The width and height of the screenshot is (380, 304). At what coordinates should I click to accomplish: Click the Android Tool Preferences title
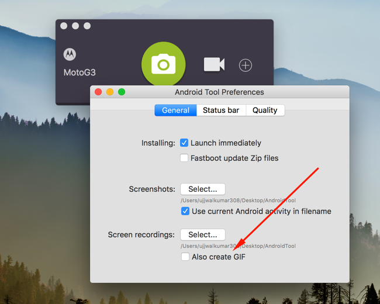coord(219,92)
